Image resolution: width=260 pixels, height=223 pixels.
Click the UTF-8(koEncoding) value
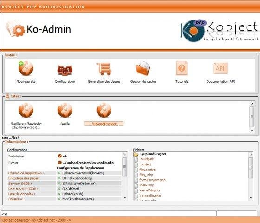pos(77,178)
